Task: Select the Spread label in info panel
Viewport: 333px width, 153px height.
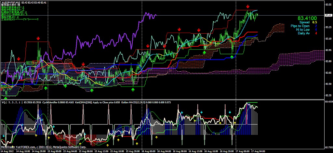Action: 304,22
